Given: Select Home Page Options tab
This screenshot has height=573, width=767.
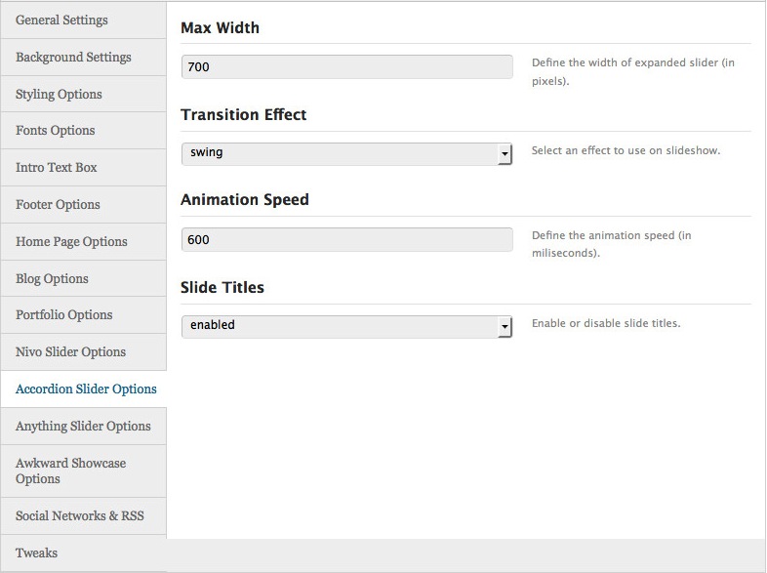Looking at the screenshot, I should pyautogui.click(x=71, y=242).
